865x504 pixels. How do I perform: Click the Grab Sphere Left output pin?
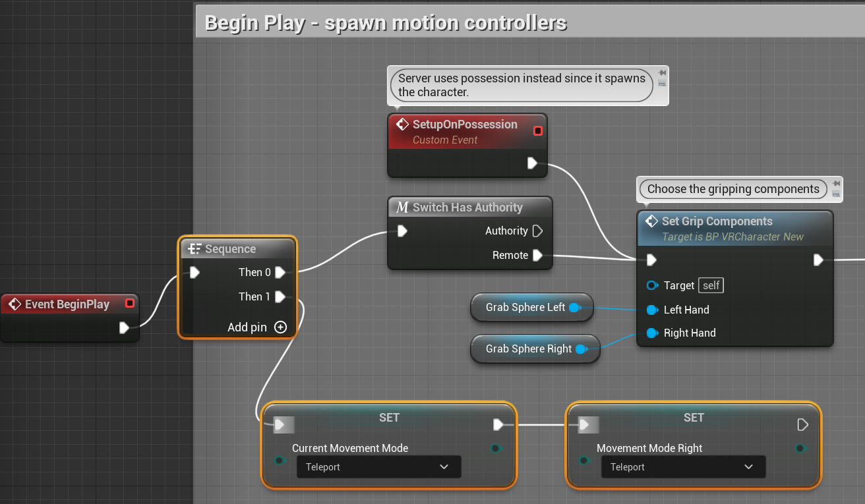(x=574, y=308)
